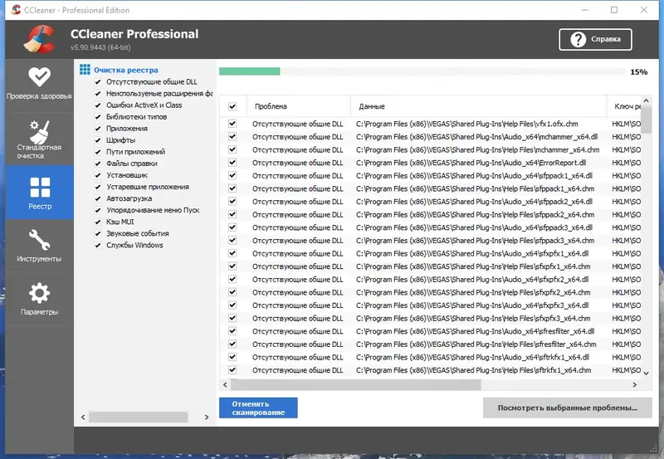Open the Health Check heart icon

(39, 76)
